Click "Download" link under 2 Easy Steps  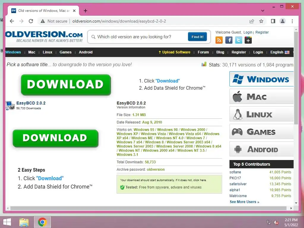(50, 178)
